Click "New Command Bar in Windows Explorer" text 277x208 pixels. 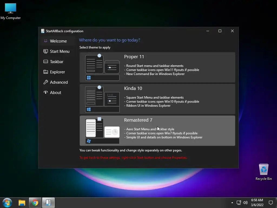[x=155, y=74]
